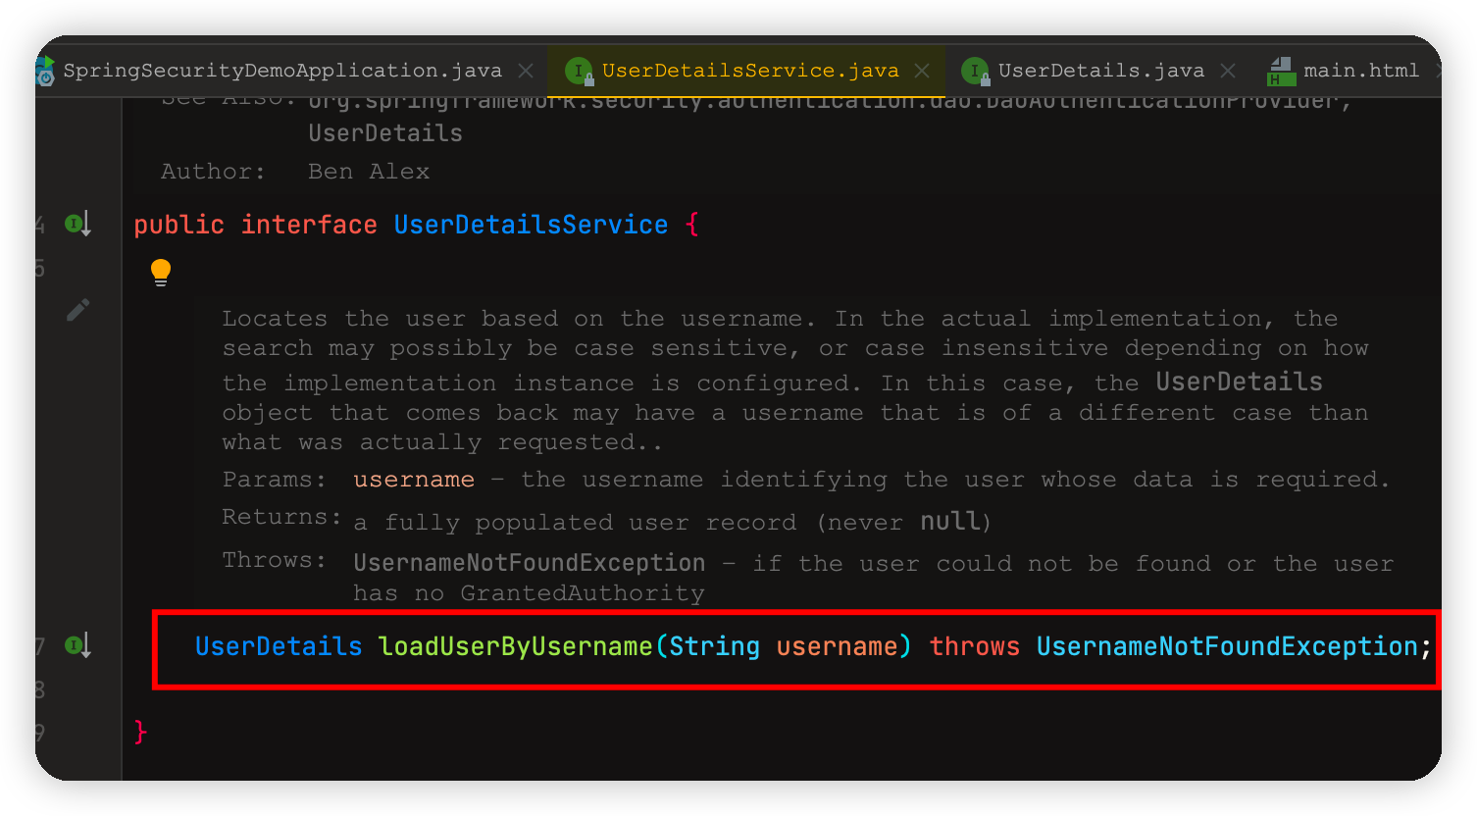The height and width of the screenshot is (816, 1477).
Task: Click the pencil icon to edit documentation
Action: click(78, 310)
